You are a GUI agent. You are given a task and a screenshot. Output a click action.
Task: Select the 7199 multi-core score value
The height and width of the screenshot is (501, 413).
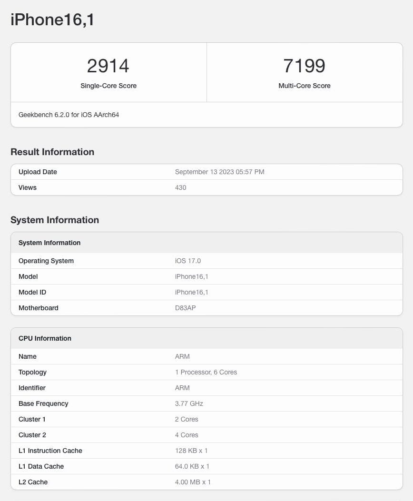[x=305, y=66]
